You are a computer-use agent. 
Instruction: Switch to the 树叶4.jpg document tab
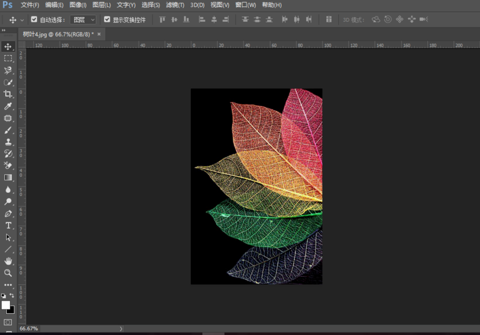click(58, 34)
